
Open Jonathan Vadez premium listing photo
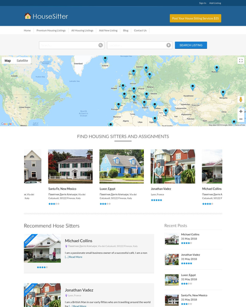pyautogui.click(x=42, y=295)
